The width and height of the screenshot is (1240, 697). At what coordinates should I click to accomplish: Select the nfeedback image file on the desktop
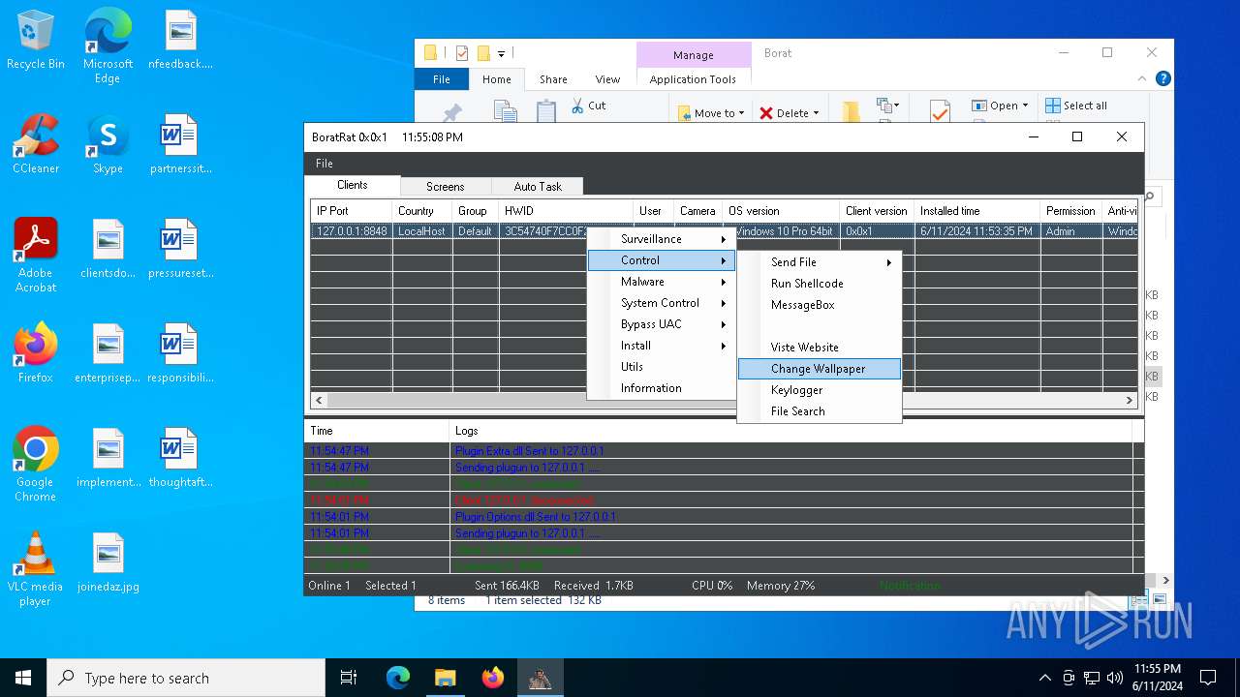(x=180, y=41)
